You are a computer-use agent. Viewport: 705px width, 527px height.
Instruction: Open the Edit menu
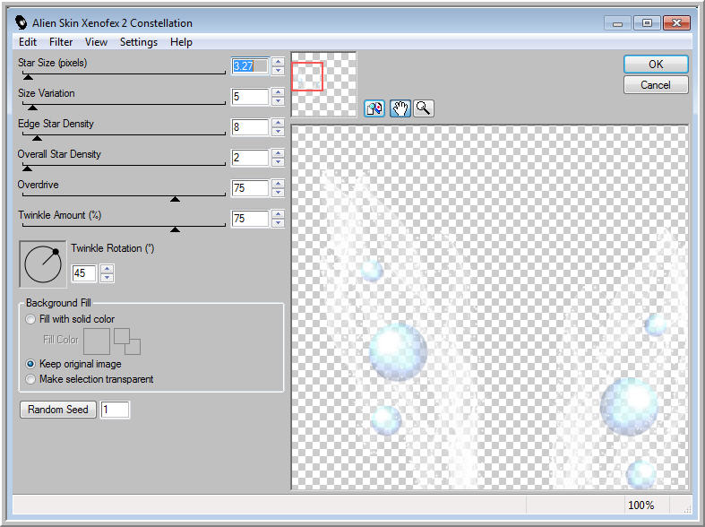coord(28,42)
